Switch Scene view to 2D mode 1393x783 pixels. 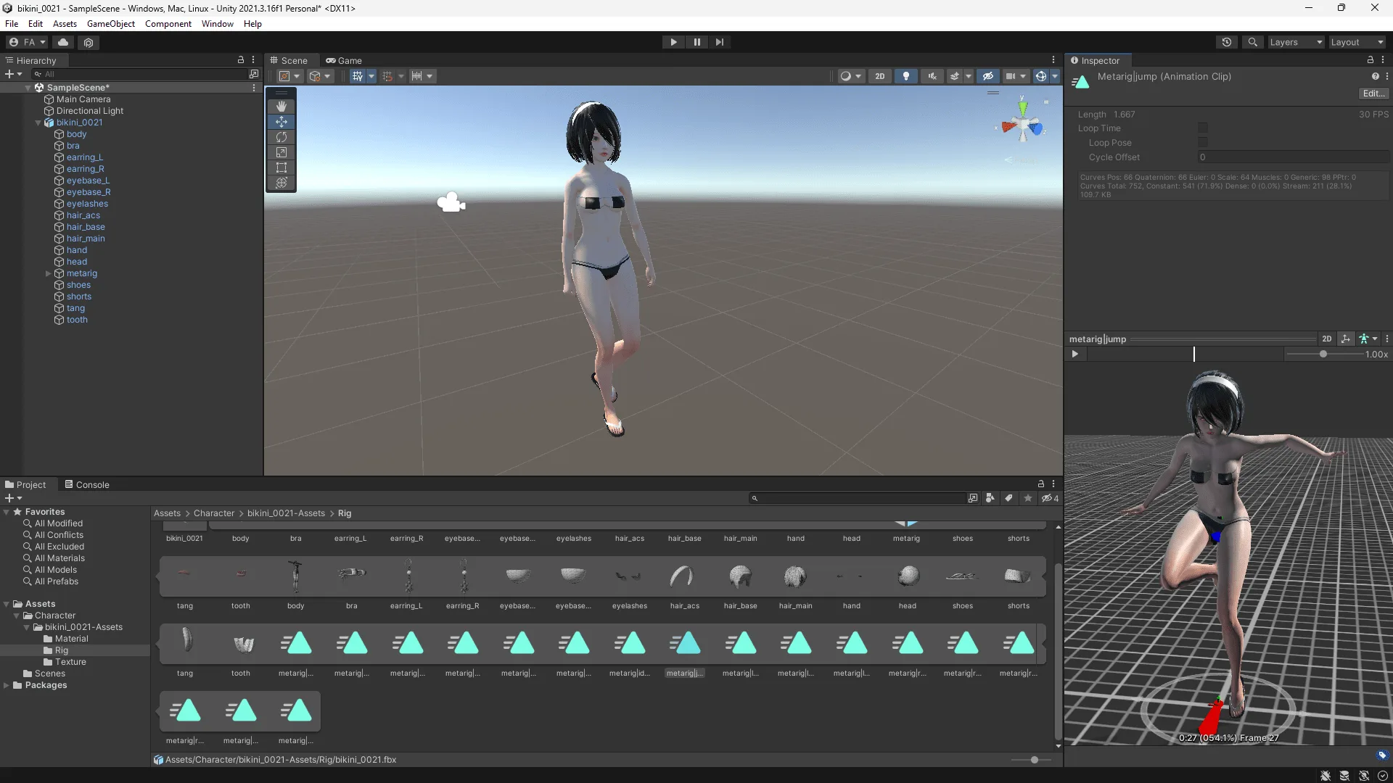click(880, 75)
